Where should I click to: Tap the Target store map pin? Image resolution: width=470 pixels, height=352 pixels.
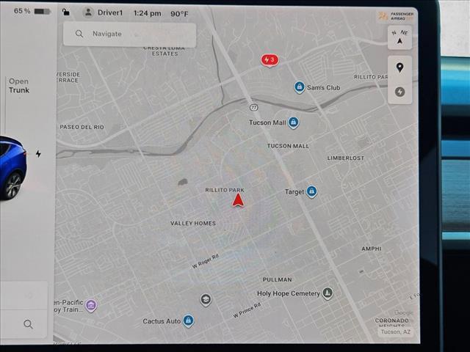[x=311, y=191]
